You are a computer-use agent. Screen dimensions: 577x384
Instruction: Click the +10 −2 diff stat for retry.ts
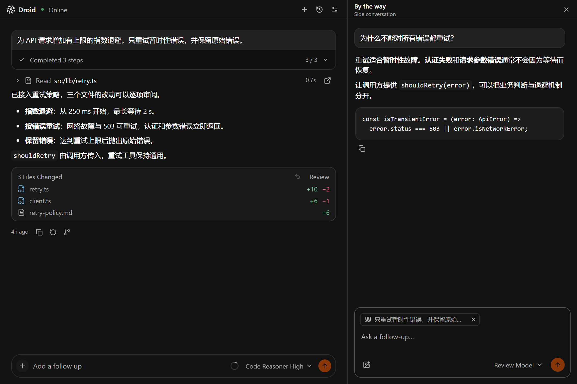318,189
